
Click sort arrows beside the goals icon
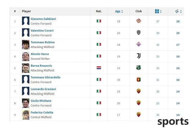pos(181,11)
